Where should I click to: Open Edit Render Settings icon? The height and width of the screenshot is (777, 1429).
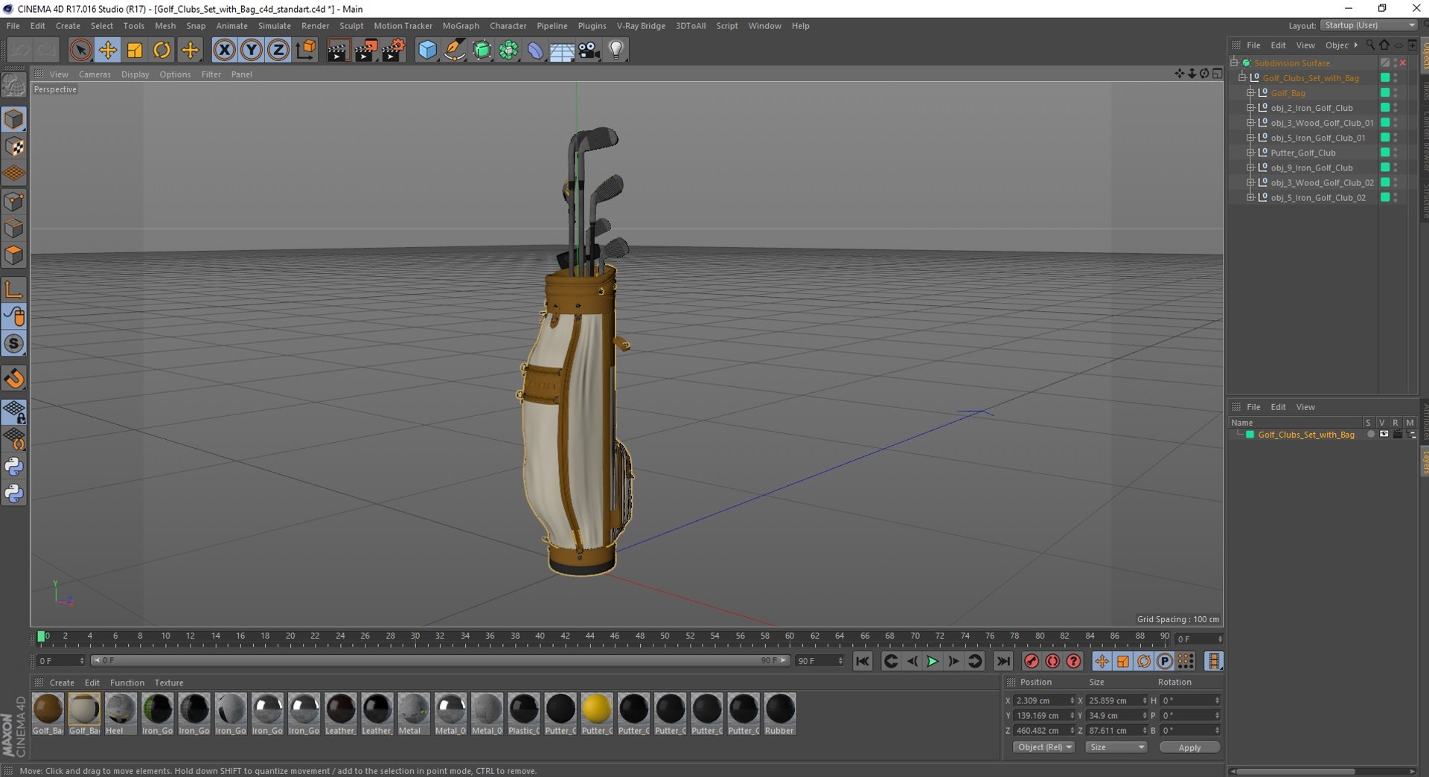(393, 50)
